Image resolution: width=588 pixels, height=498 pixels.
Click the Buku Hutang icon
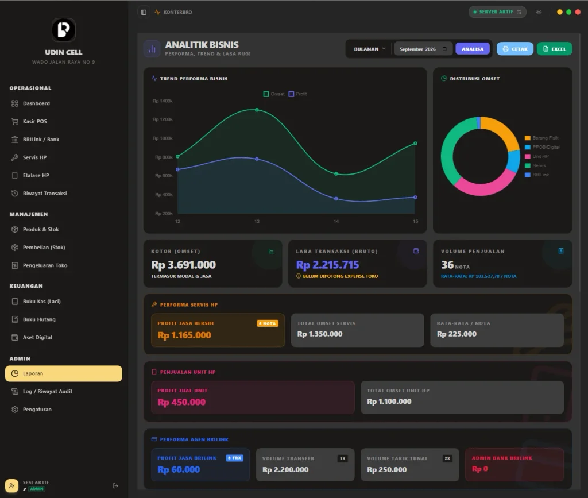[14, 319]
